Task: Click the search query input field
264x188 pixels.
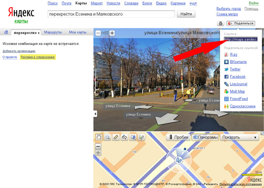Action: [111, 14]
